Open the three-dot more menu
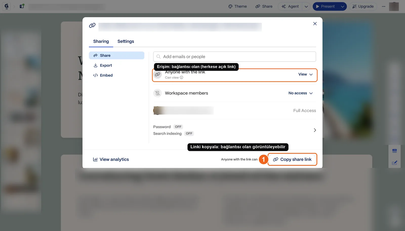405x231 pixels. tap(383, 6)
